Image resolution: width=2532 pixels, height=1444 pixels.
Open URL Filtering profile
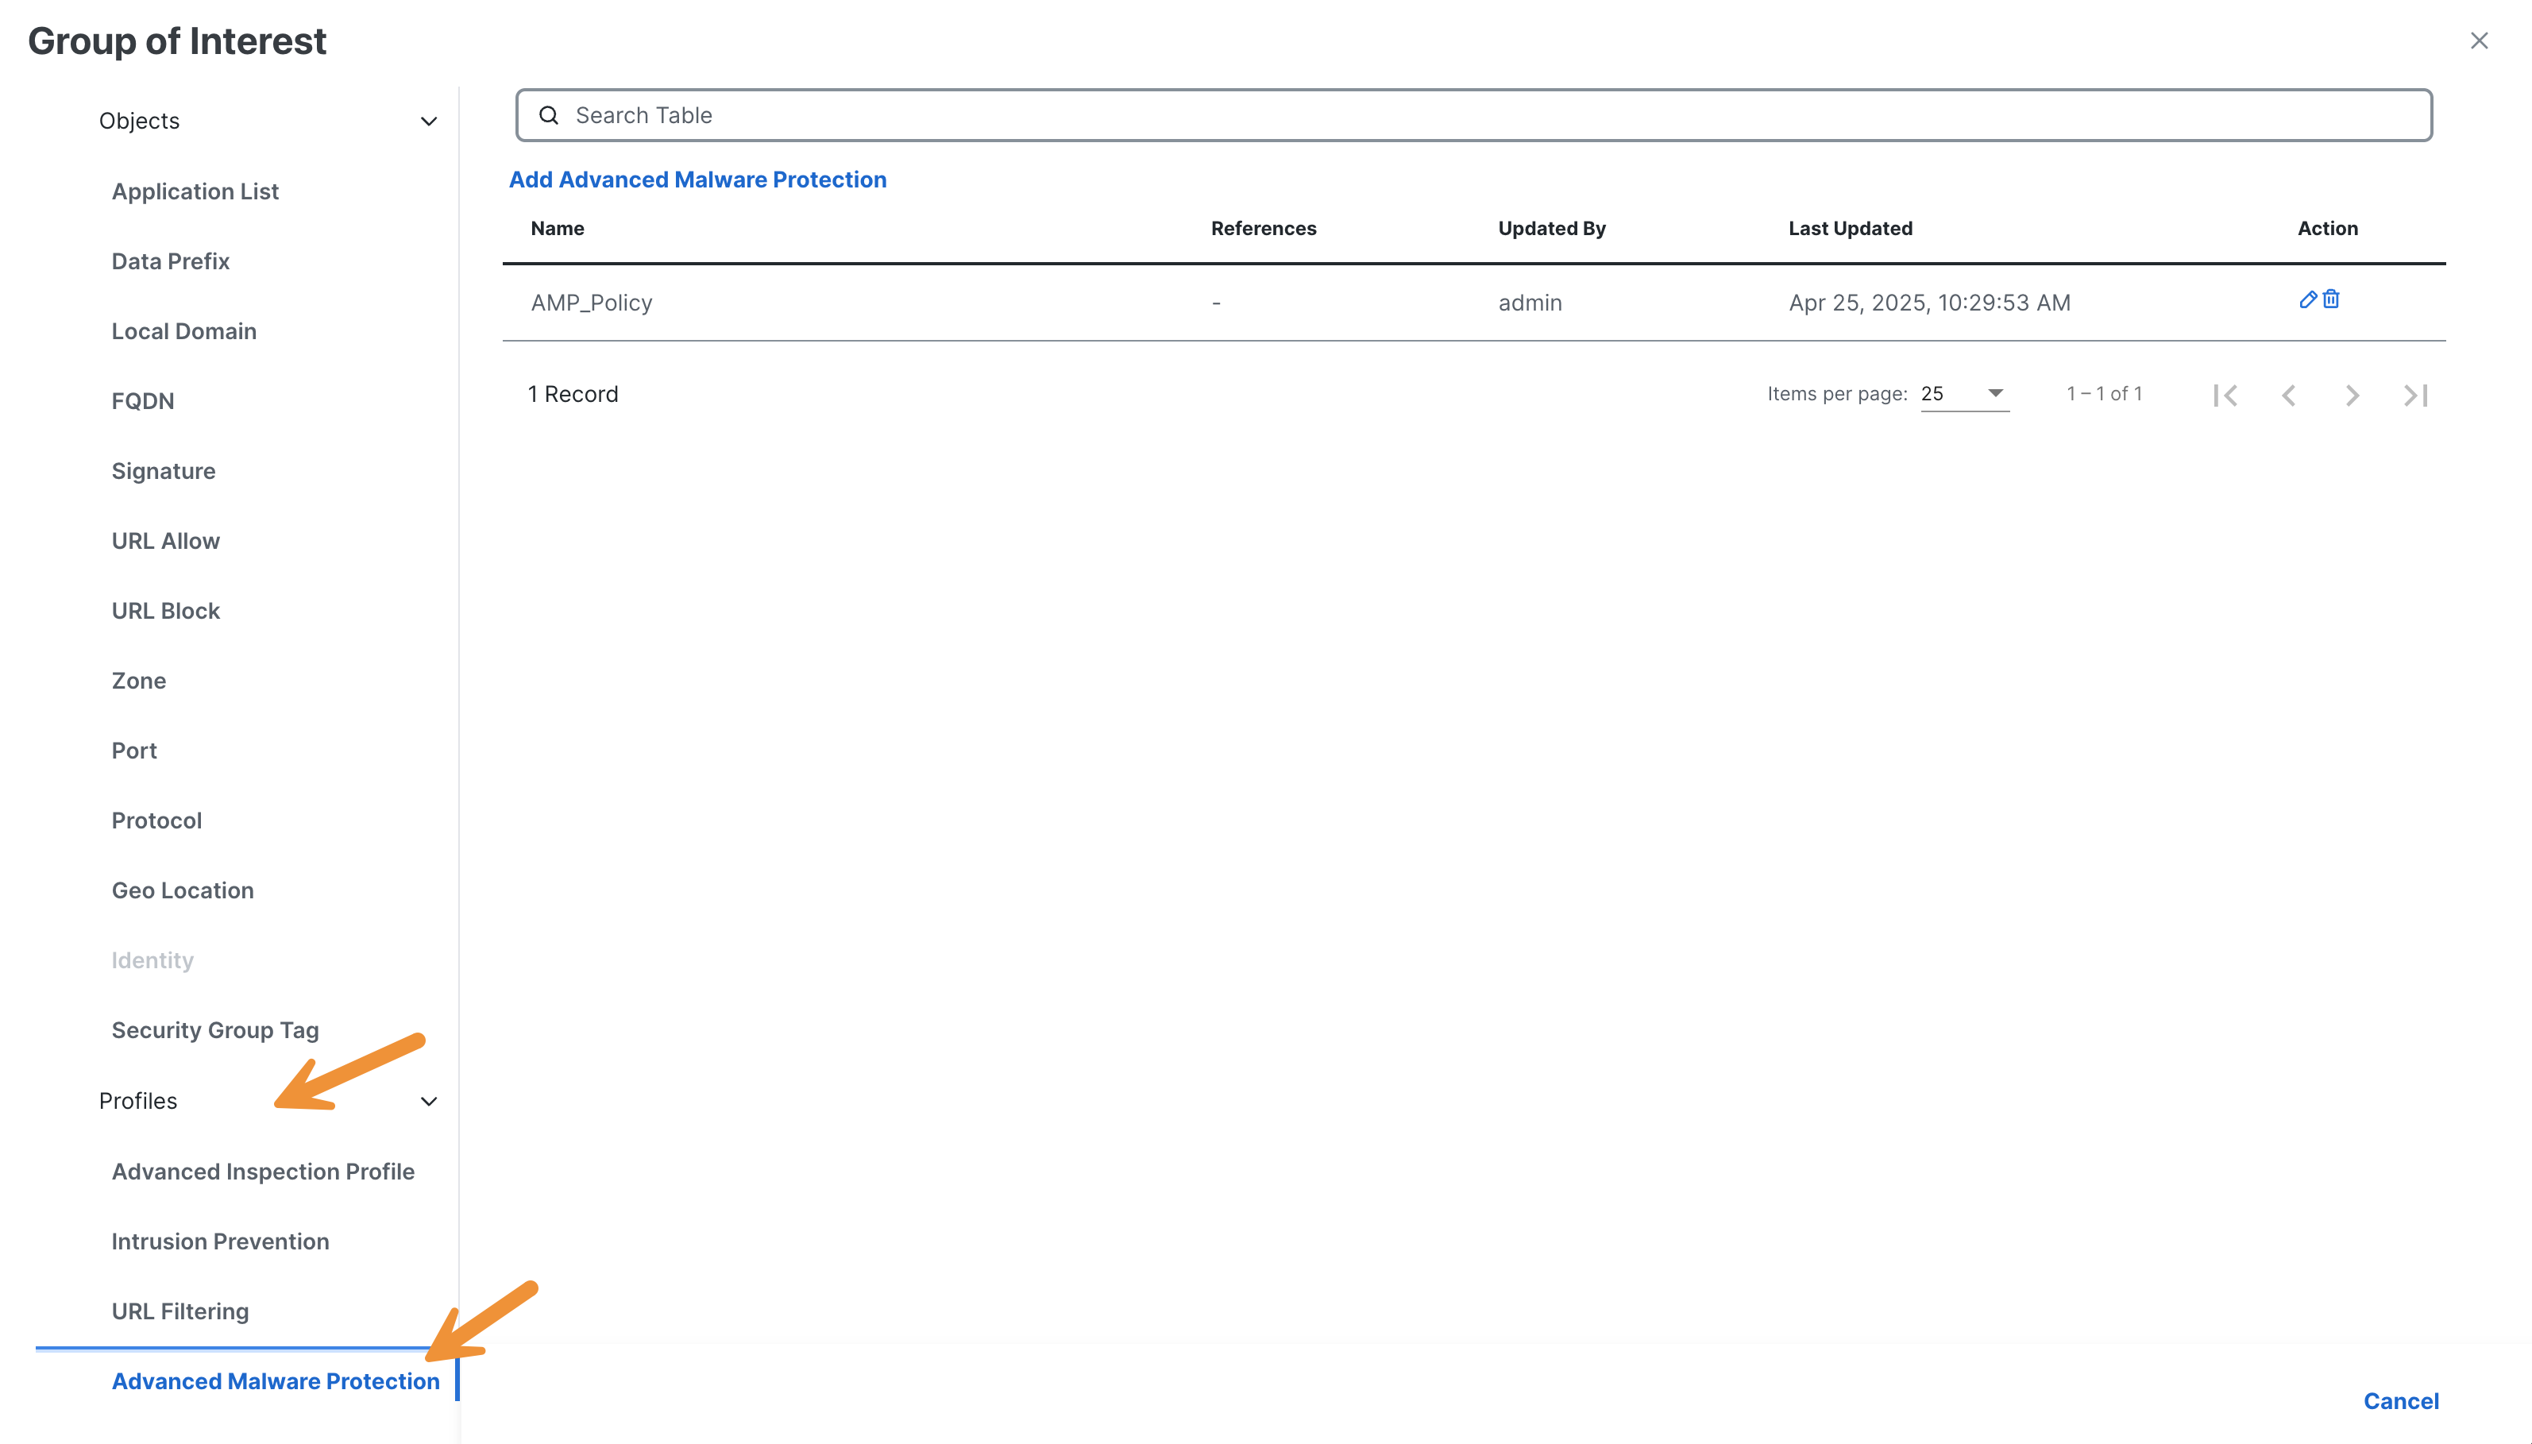pyautogui.click(x=180, y=1311)
